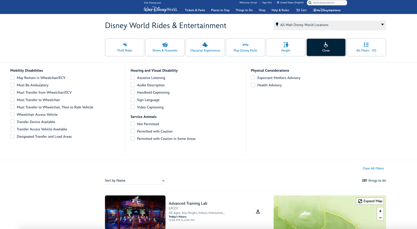Check Must Transfer to Wheelchair, Then to Ride Vehicle
Image resolution: width=417 pixels, height=229 pixels.
coord(13,107)
